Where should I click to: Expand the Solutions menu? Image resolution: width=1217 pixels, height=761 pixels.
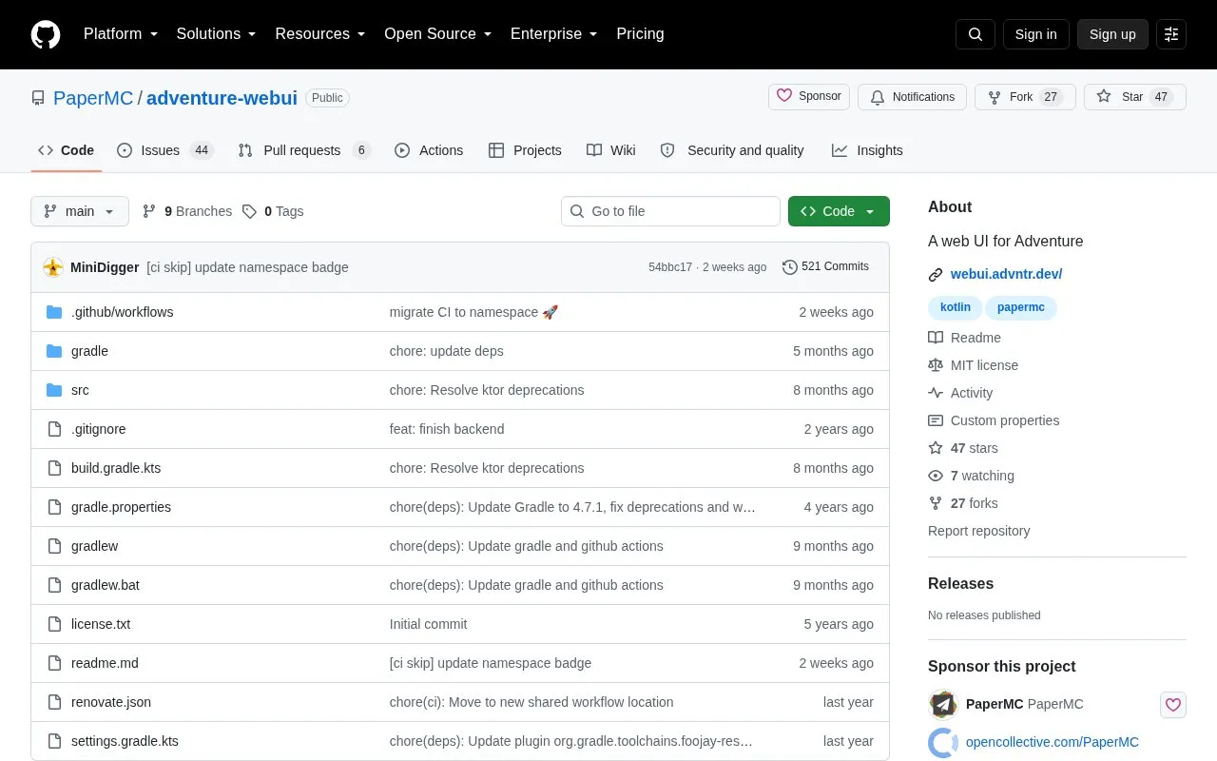(x=217, y=34)
